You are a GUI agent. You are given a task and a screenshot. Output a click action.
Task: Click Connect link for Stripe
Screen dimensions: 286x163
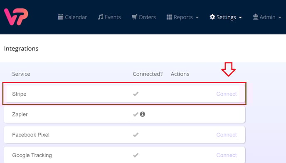coord(227,94)
